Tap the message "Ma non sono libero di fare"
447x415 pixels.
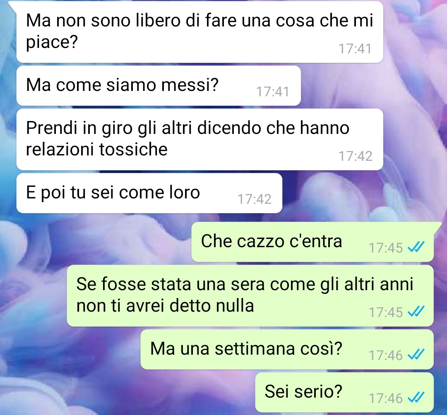click(199, 32)
